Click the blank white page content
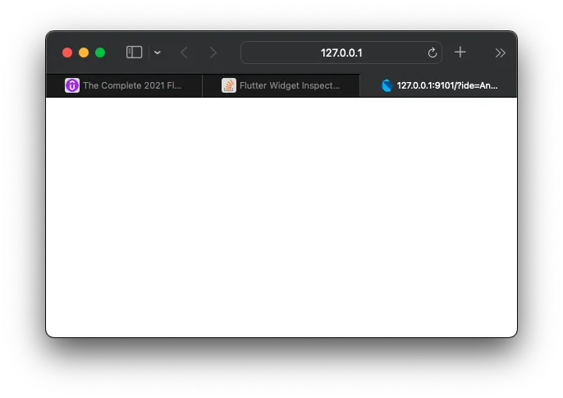563x398 pixels. coord(281,217)
